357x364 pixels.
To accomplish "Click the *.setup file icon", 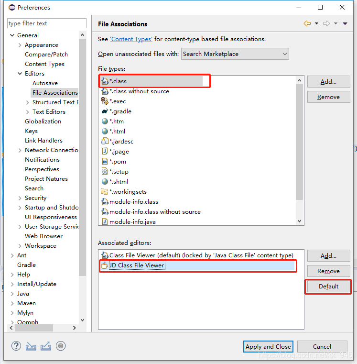I will tap(105, 171).
